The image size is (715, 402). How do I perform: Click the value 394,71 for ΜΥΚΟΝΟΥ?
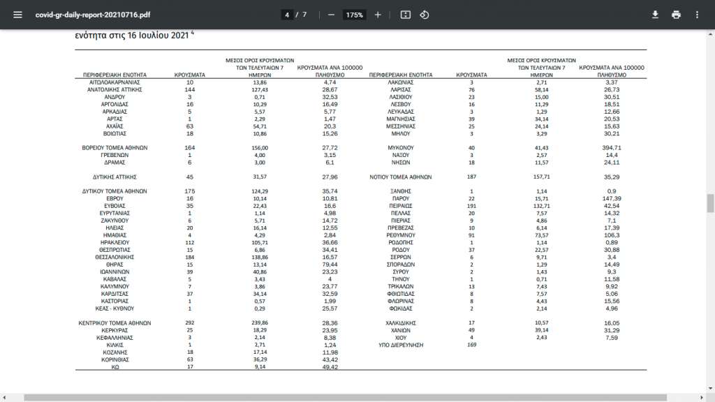[x=612, y=148]
